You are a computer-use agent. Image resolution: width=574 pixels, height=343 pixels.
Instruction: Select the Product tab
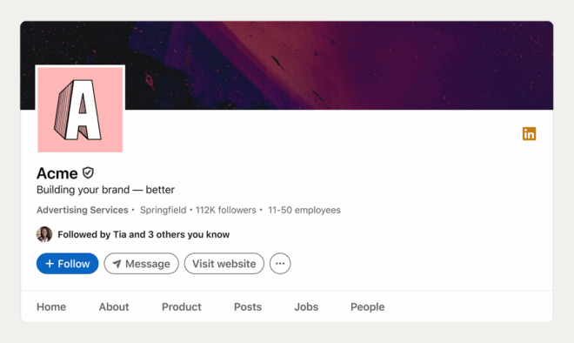point(182,306)
